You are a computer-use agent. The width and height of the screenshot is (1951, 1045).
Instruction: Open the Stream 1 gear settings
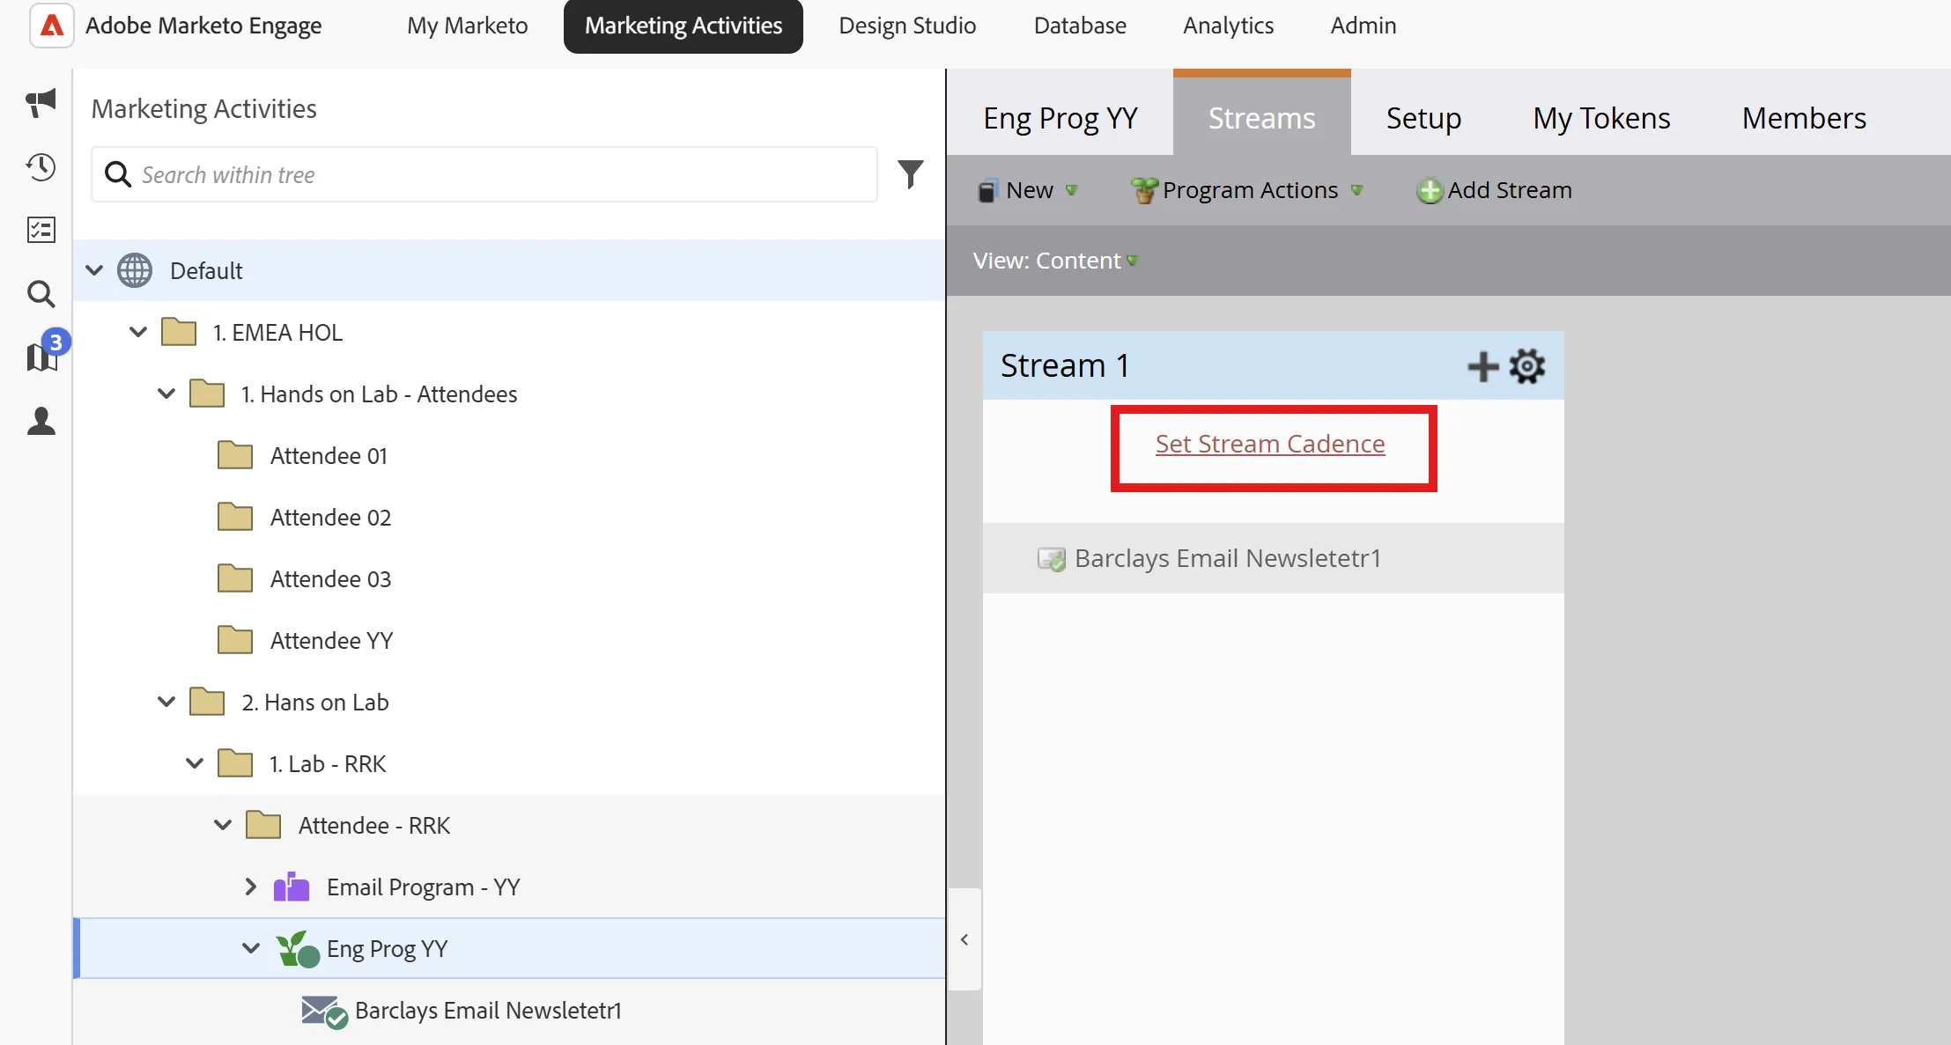pyautogui.click(x=1526, y=366)
